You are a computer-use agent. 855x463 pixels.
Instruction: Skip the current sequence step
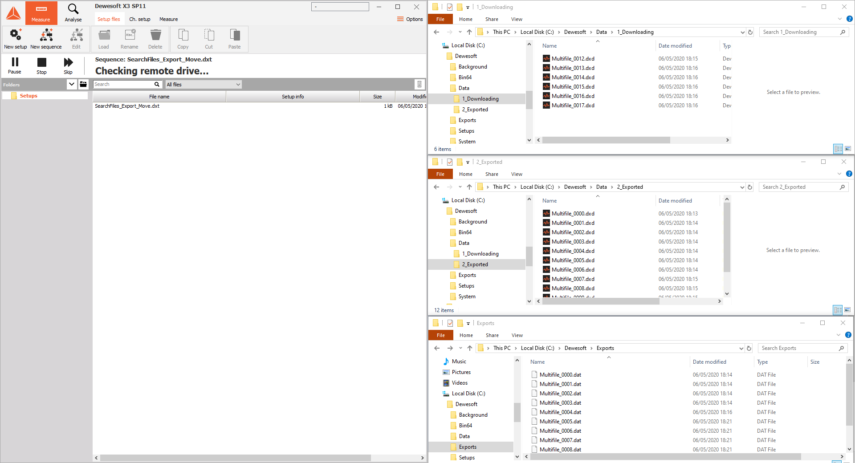click(68, 65)
